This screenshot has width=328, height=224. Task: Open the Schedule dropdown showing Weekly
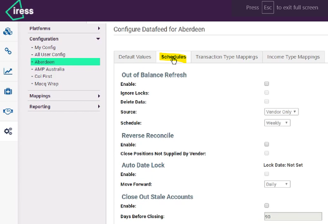(x=277, y=123)
